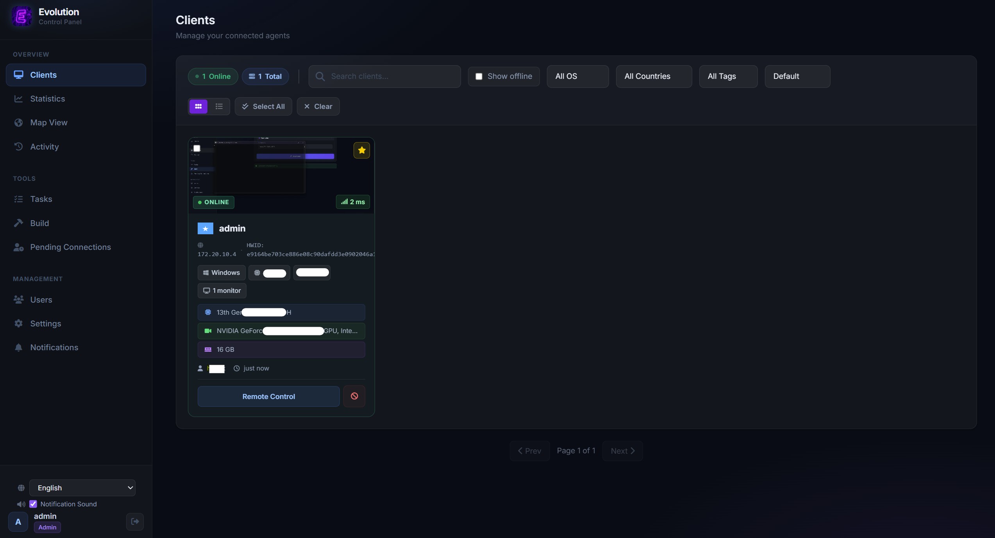Open the Users management page

pos(76,300)
